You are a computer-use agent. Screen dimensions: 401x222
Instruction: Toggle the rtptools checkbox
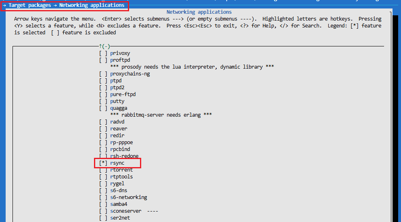tap(103, 177)
